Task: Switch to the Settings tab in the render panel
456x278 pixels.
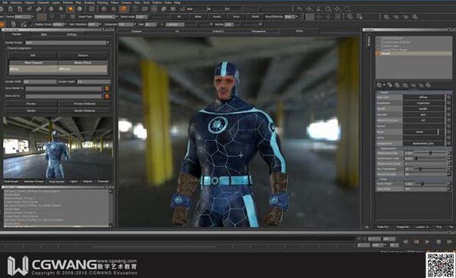Action: [72, 35]
